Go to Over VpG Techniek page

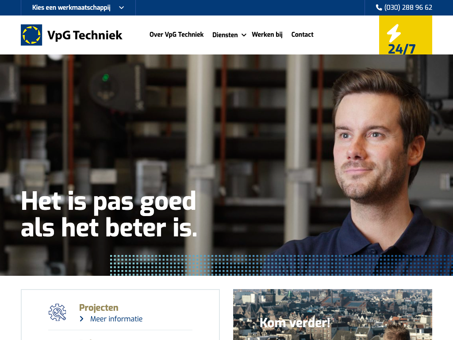point(177,35)
